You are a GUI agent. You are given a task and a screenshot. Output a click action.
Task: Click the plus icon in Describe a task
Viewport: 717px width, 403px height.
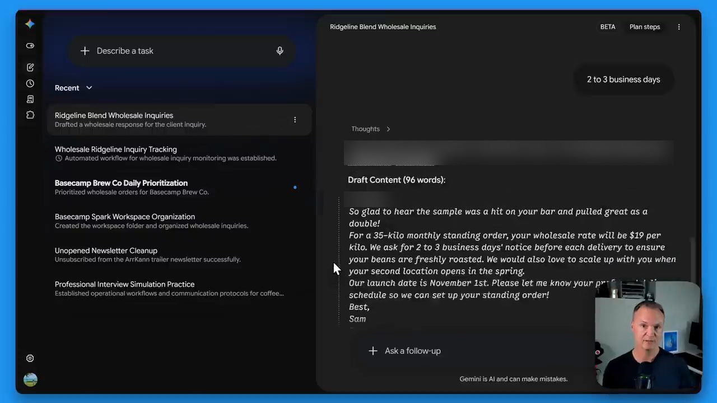[85, 51]
